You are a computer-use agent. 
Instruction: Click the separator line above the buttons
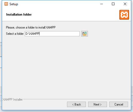77,99
